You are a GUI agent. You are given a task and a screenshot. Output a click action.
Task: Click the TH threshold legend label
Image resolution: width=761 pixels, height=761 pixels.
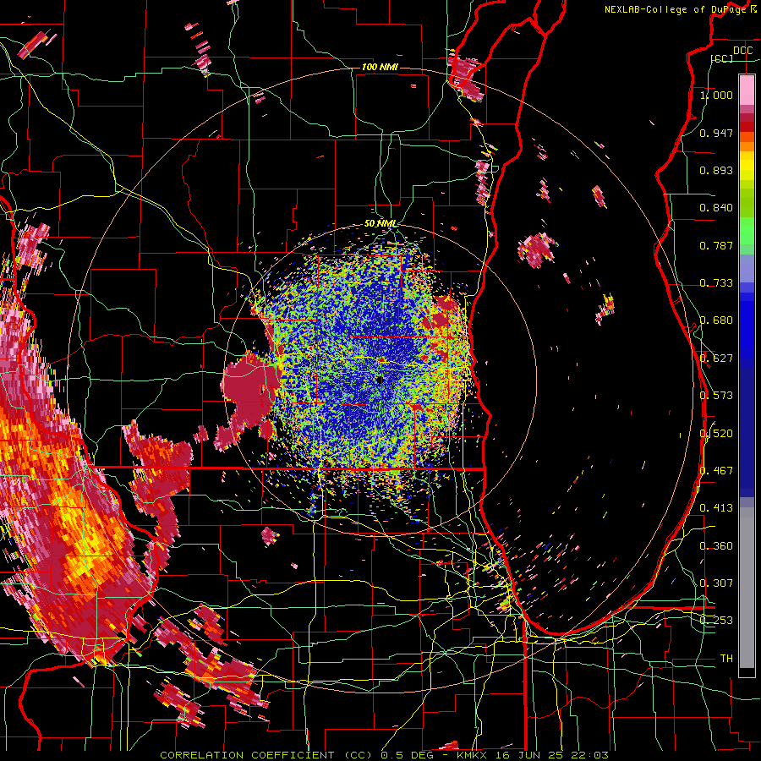726,659
